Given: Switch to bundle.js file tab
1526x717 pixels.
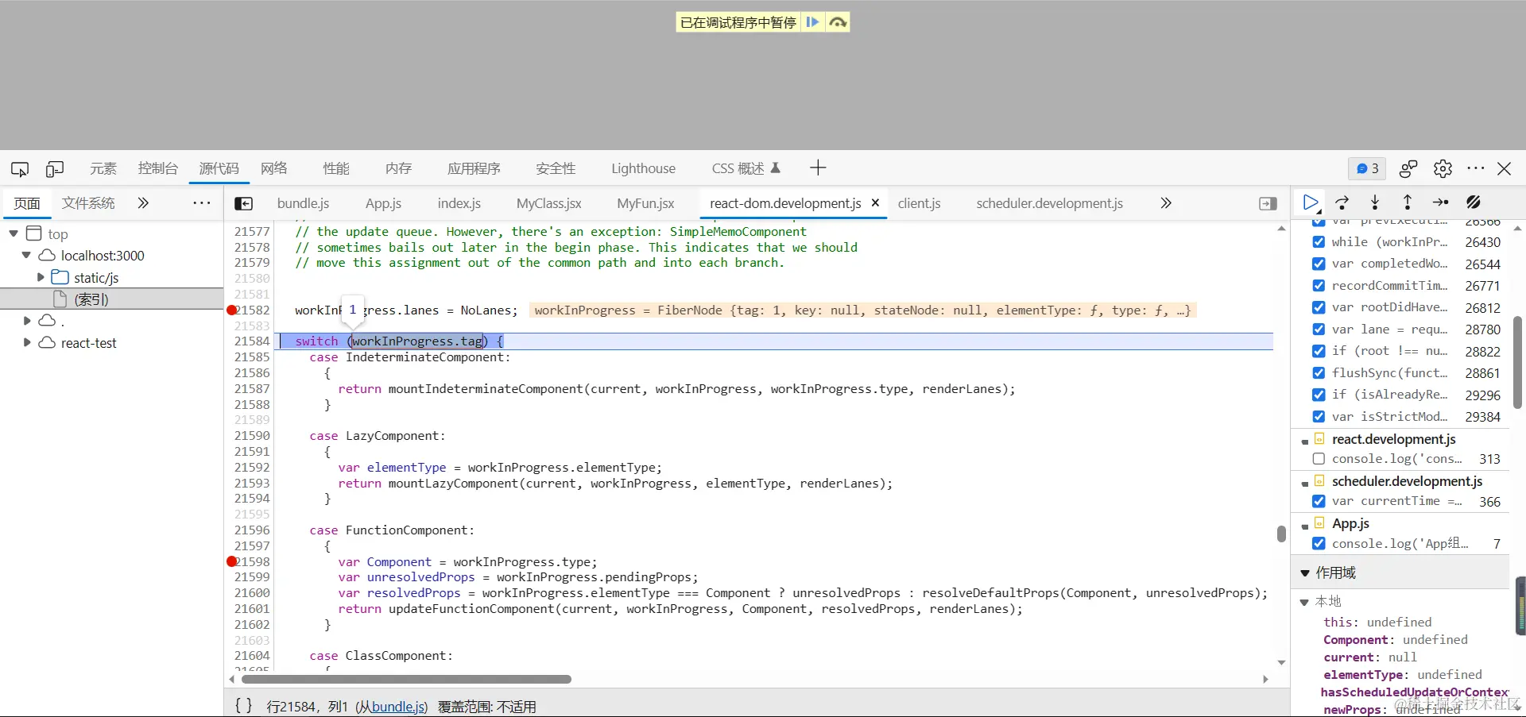Looking at the screenshot, I should point(303,203).
